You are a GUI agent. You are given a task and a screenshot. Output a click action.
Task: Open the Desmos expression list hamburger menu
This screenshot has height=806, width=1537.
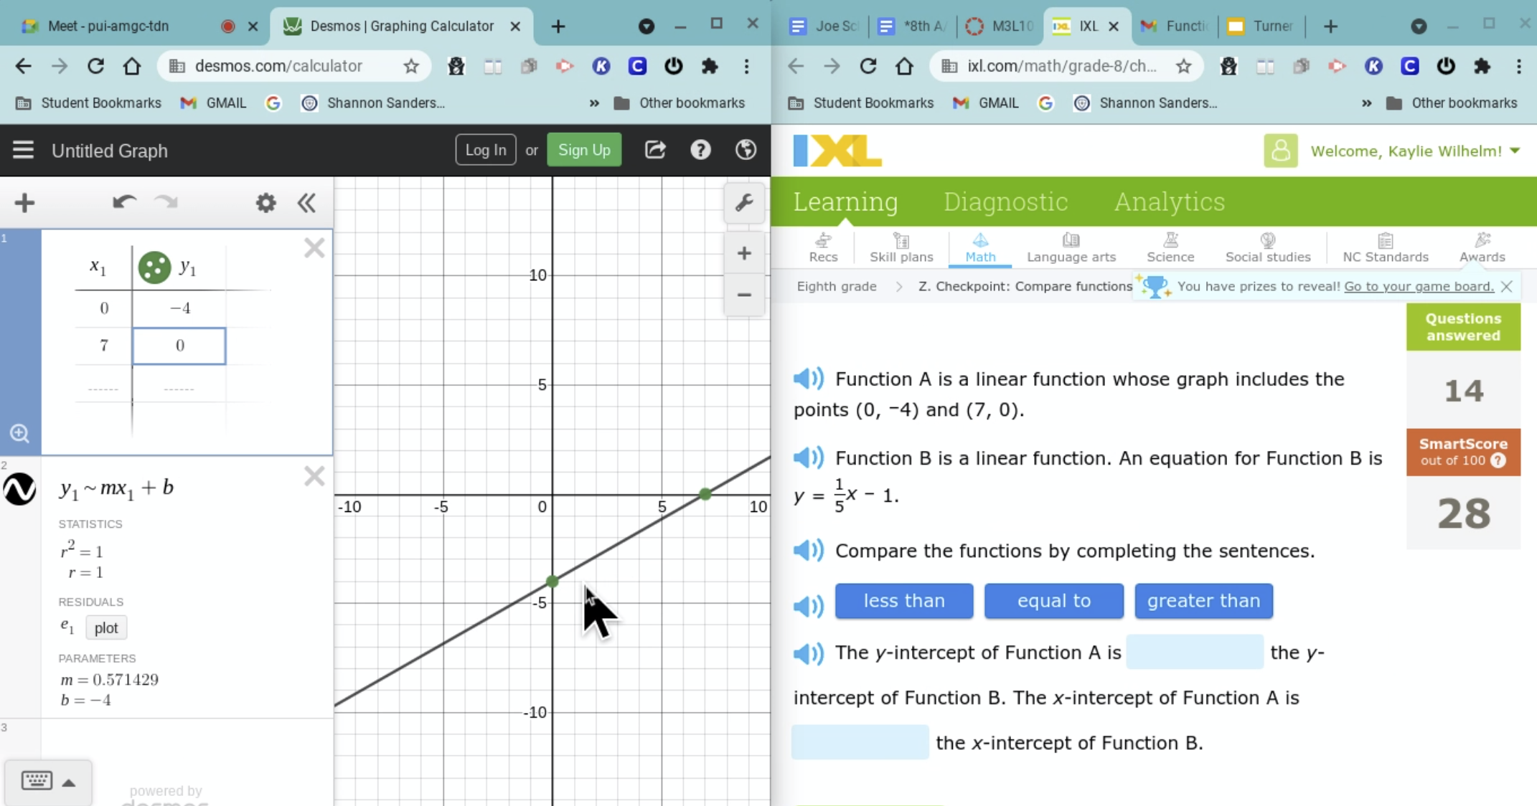click(23, 150)
